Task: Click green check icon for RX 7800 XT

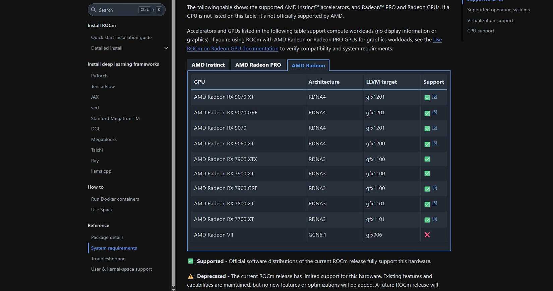Action: tap(427, 204)
